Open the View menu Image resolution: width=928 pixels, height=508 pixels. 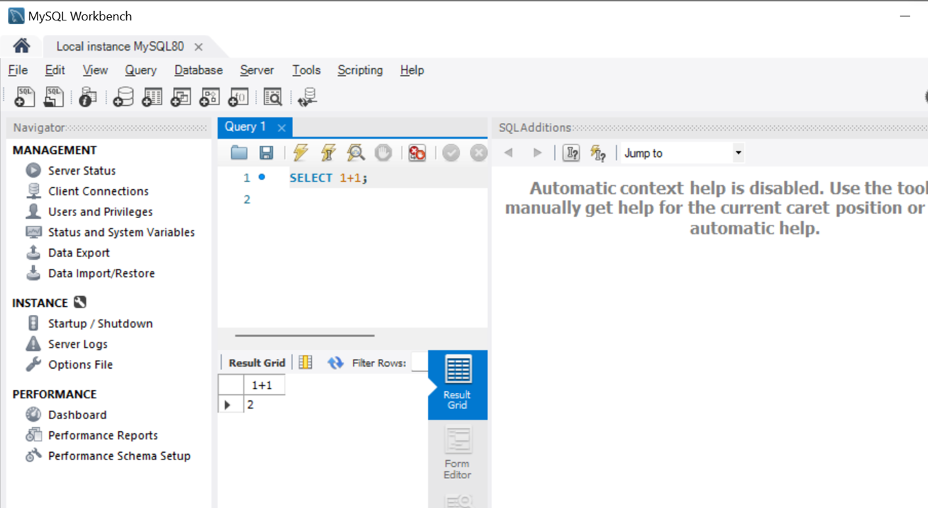point(95,70)
